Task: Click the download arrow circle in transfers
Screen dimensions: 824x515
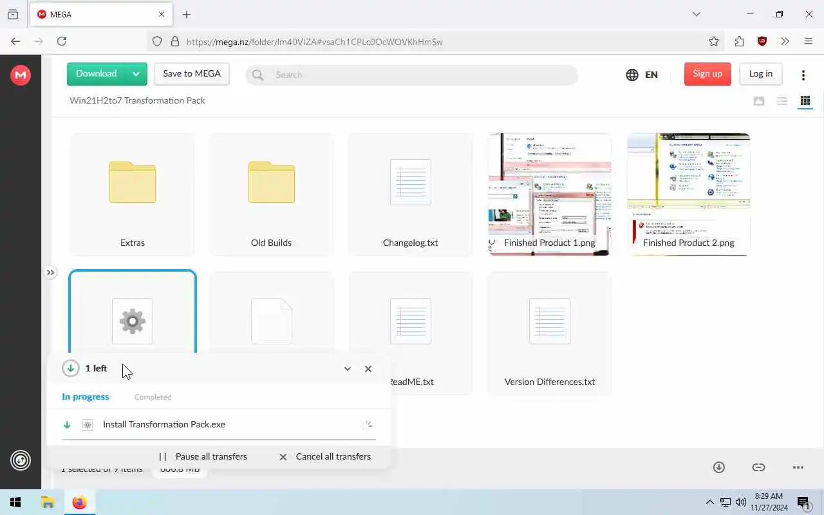Action: [70, 368]
